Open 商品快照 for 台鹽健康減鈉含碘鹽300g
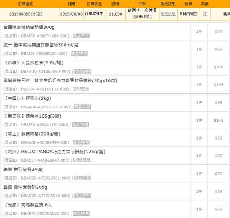 click(x=81, y=36)
